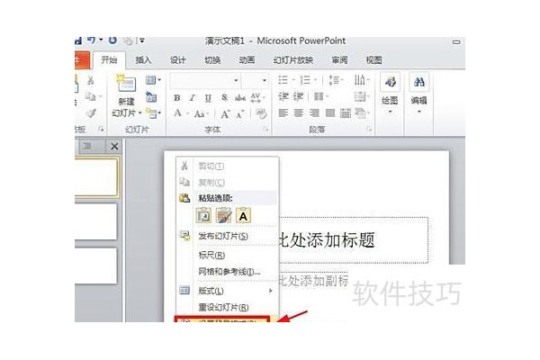Screen dimensions: 540x360
Task: Open the Text Direction dropdown
Action: tap(361, 80)
